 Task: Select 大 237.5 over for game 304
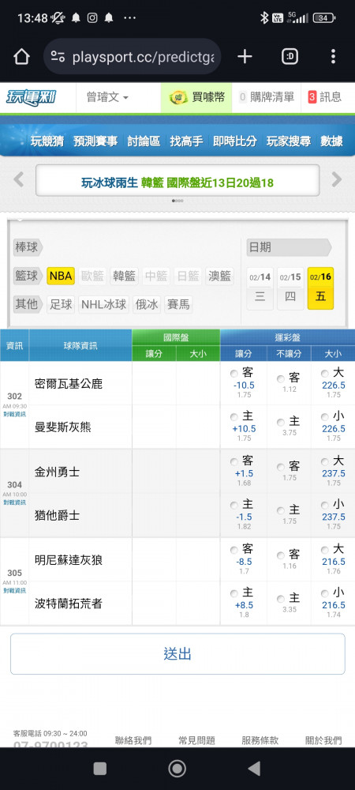tap(325, 462)
